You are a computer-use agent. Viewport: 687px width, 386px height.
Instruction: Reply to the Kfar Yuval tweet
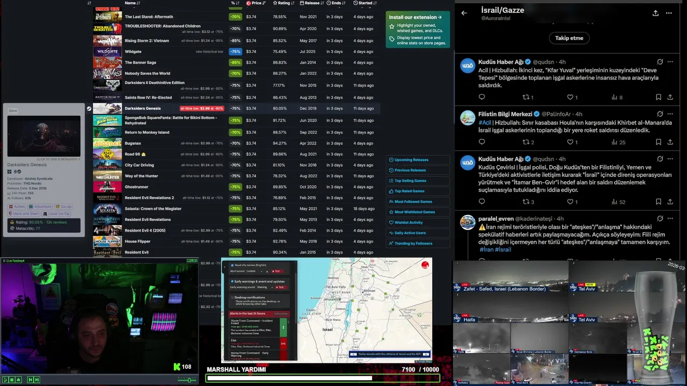tap(481, 97)
